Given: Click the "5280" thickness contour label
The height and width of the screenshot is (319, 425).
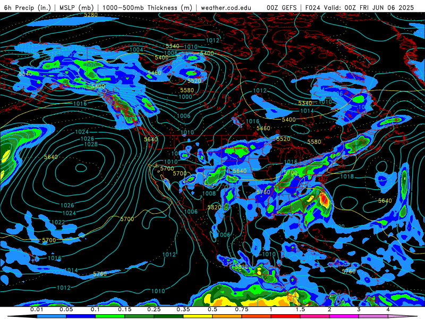Looking at the screenshot, I should pos(91,15).
